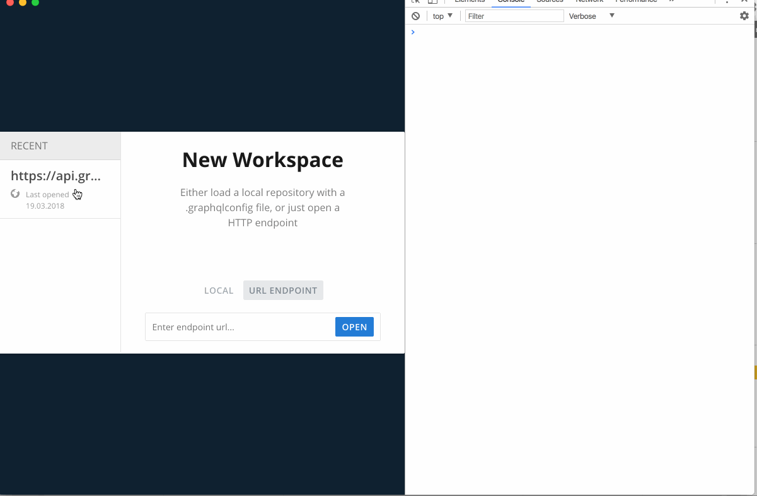
Task: Click the last opened refresh icon
Action: [14, 194]
